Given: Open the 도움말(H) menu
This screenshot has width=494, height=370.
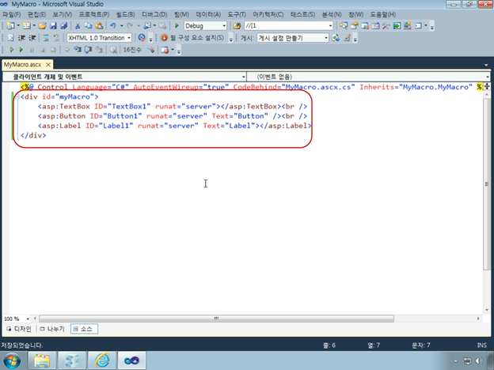Looking at the screenshot, I should (382, 14).
